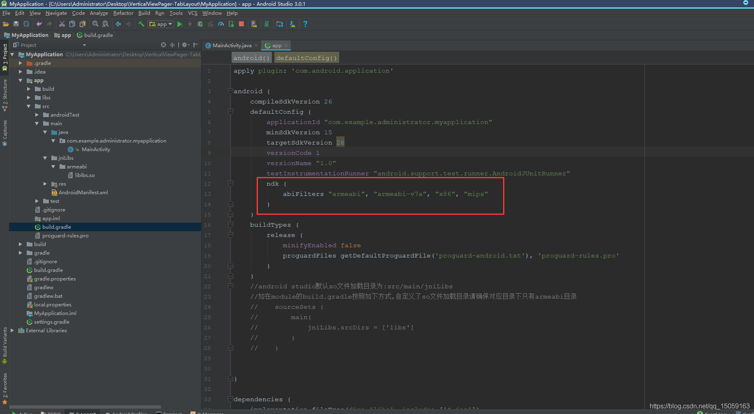Open the Favorites side panel

click(x=5, y=388)
